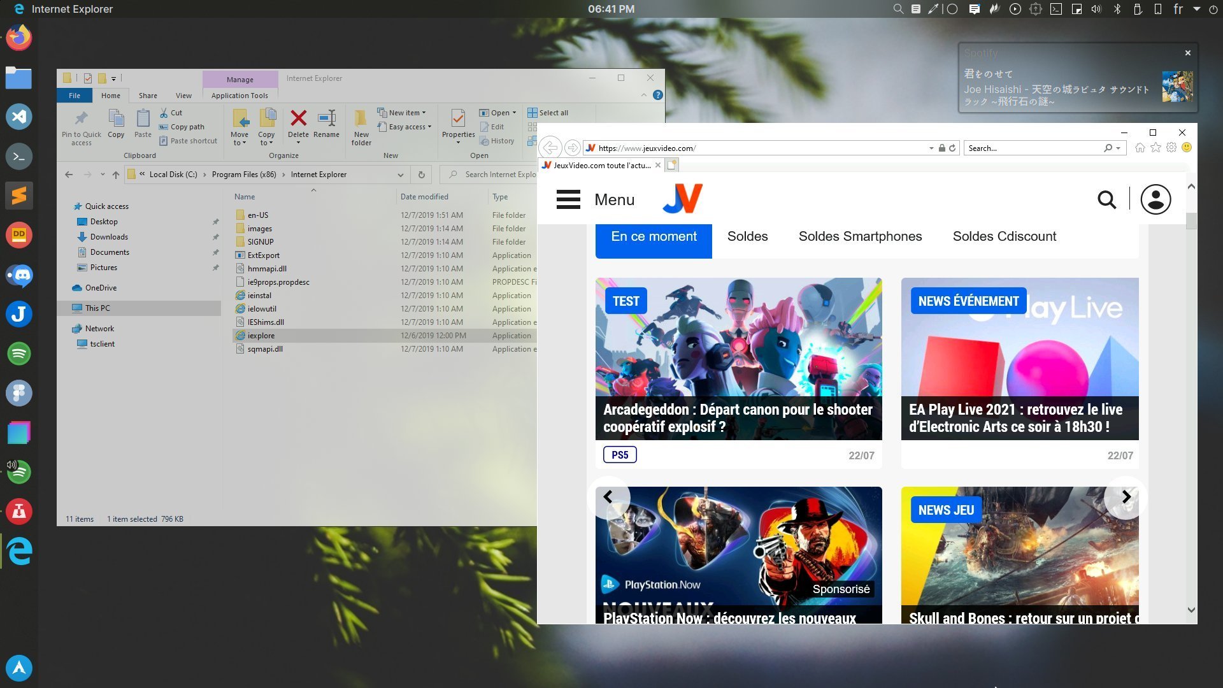Click the carousel previous arrow on JeuxVideo
The width and height of the screenshot is (1223, 688).
pyautogui.click(x=608, y=497)
